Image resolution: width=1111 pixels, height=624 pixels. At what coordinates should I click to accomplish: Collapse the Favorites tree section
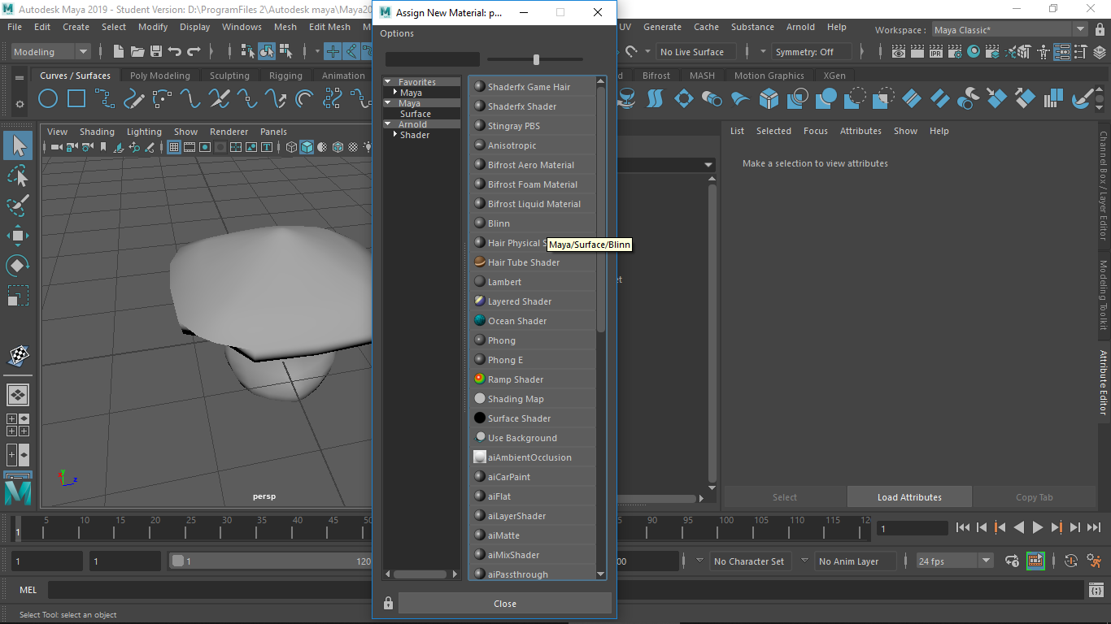388,82
